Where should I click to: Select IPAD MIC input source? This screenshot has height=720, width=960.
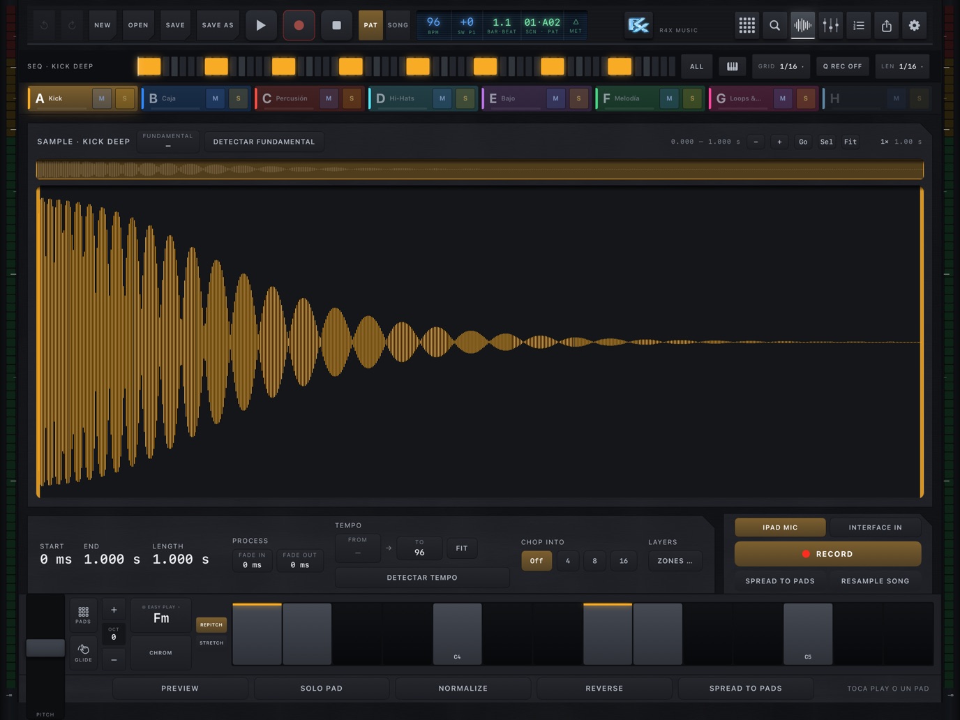point(780,527)
